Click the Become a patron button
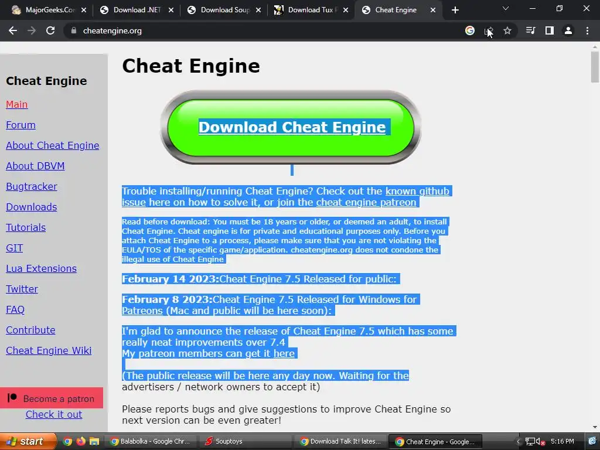600x450 pixels. pyautogui.click(x=52, y=398)
